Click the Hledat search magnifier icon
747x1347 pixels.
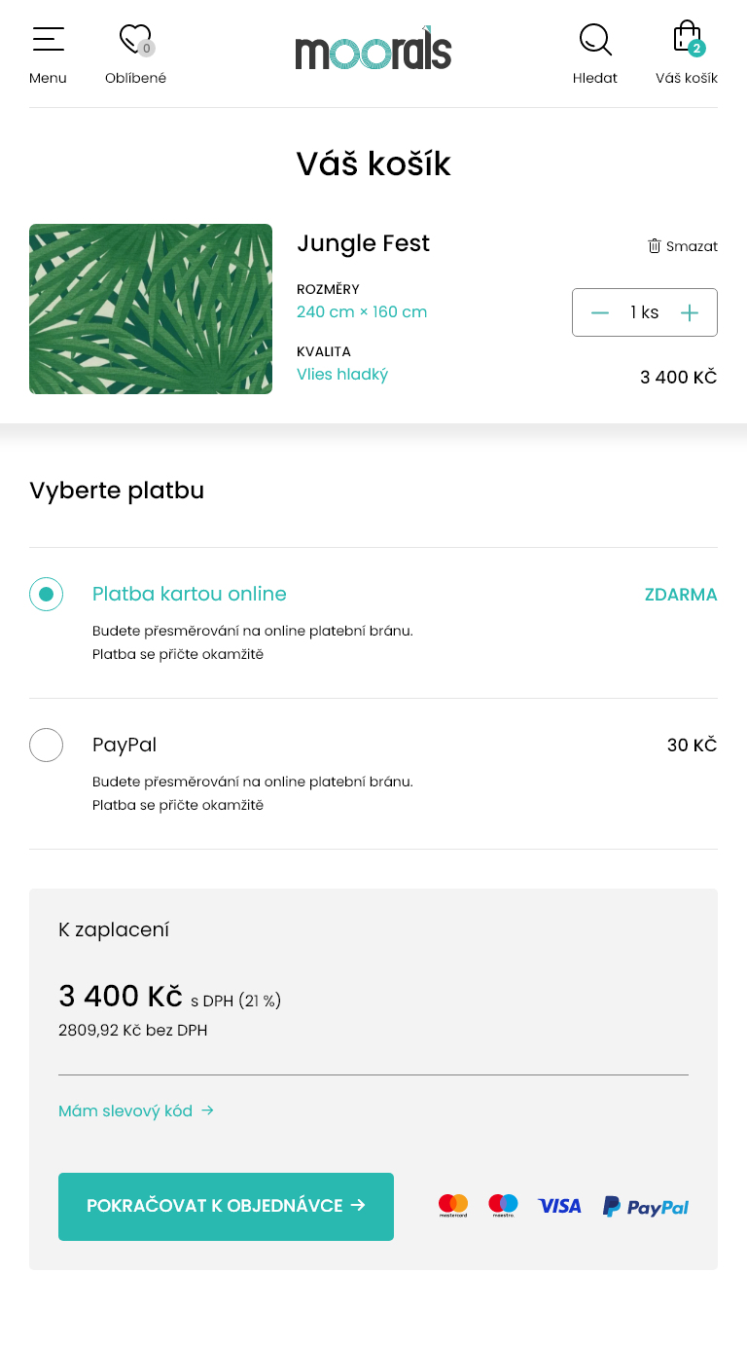pyautogui.click(x=594, y=40)
